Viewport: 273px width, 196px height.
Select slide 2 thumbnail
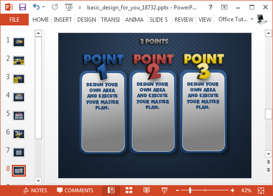click(19, 60)
